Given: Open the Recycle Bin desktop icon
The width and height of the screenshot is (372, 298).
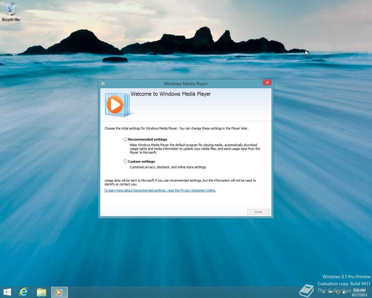Looking at the screenshot, I should coord(11,12).
